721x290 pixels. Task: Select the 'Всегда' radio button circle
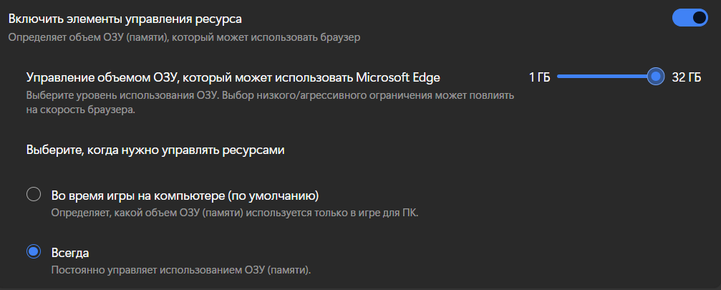point(34,252)
